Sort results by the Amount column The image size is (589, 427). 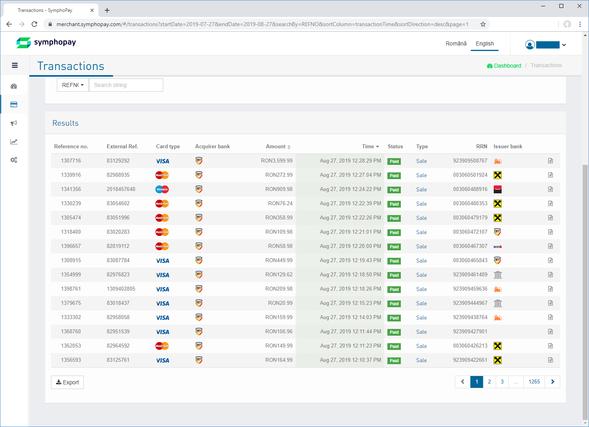pos(278,147)
